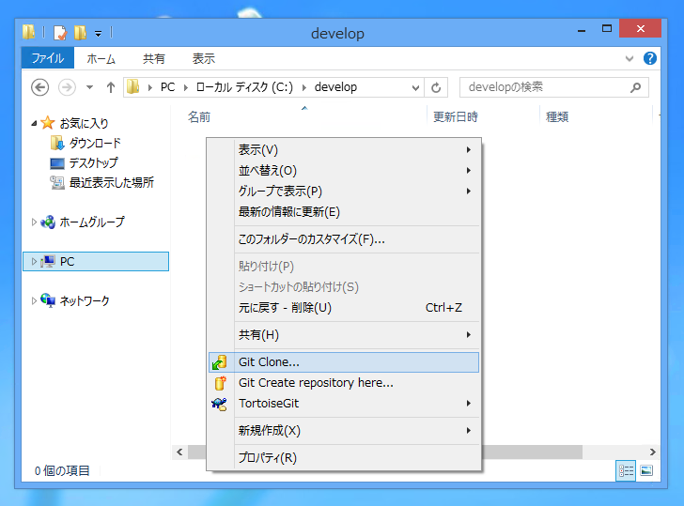Open the TortoiseGit submenu

[344, 403]
